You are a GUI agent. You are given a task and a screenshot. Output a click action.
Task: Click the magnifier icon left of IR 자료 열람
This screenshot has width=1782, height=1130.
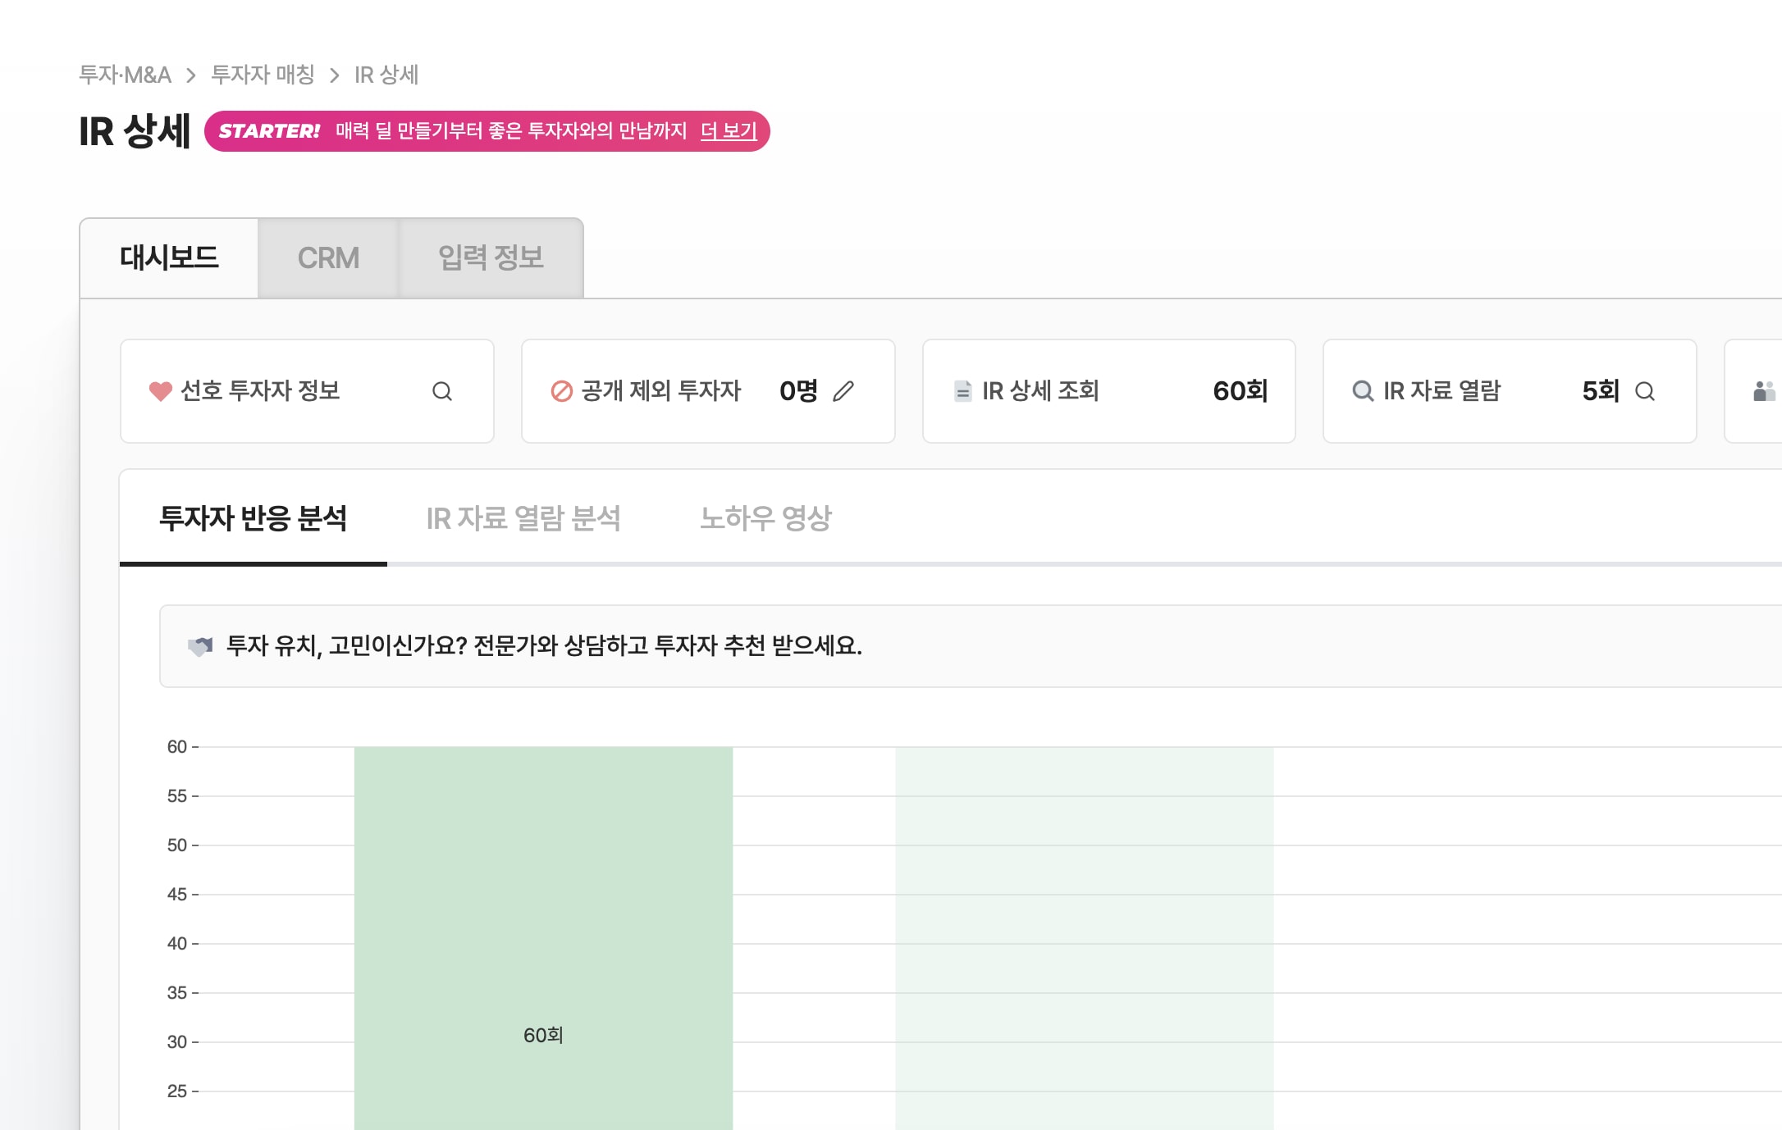(1363, 391)
